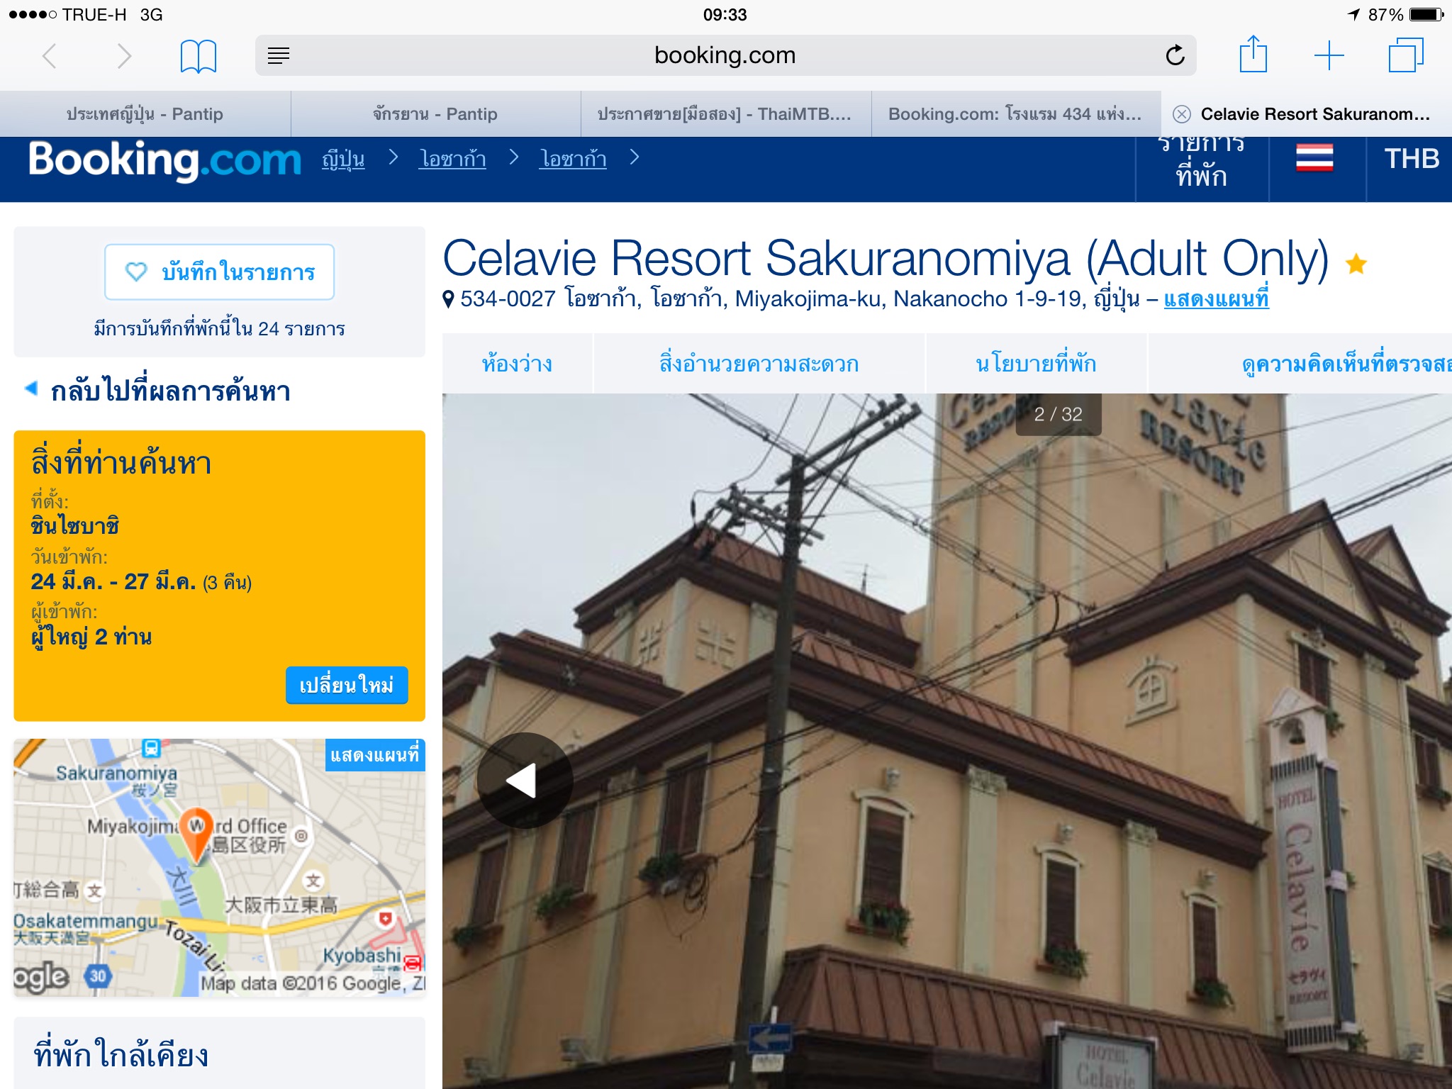Close the Celavie Resort Sakuranomiya tab

(1181, 114)
